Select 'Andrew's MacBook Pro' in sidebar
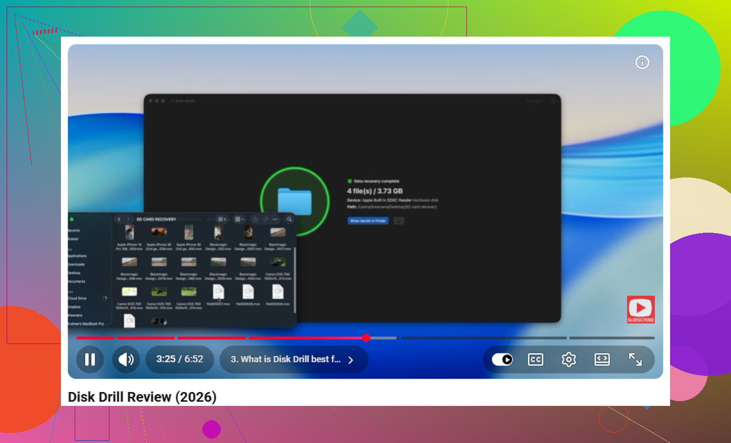Viewport: 731px width, 443px height. point(86,324)
